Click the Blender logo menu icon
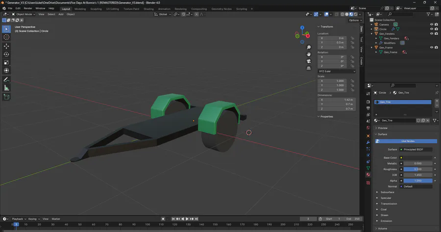The width and height of the screenshot is (441, 232). click(x=3, y=8)
